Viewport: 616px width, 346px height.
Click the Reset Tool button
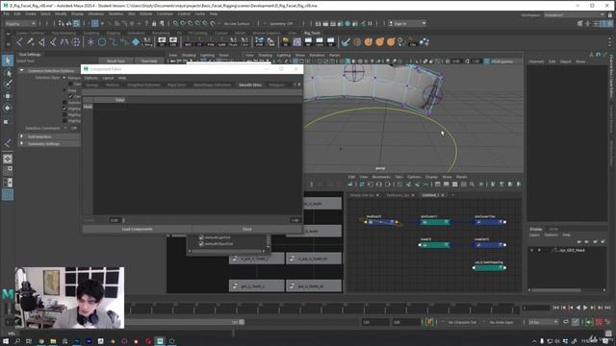point(115,62)
